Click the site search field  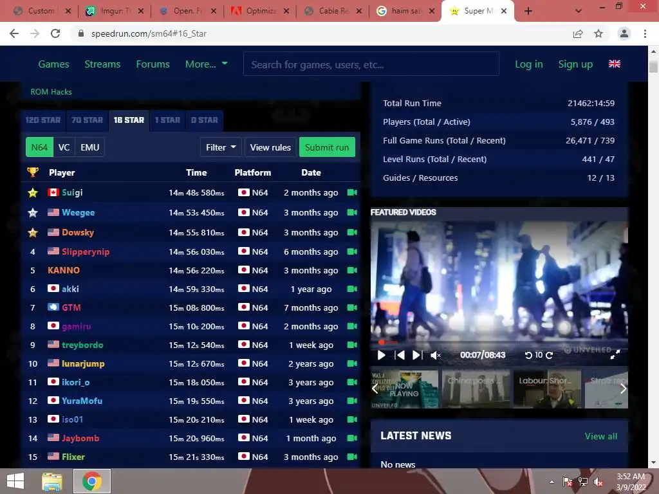tap(371, 64)
